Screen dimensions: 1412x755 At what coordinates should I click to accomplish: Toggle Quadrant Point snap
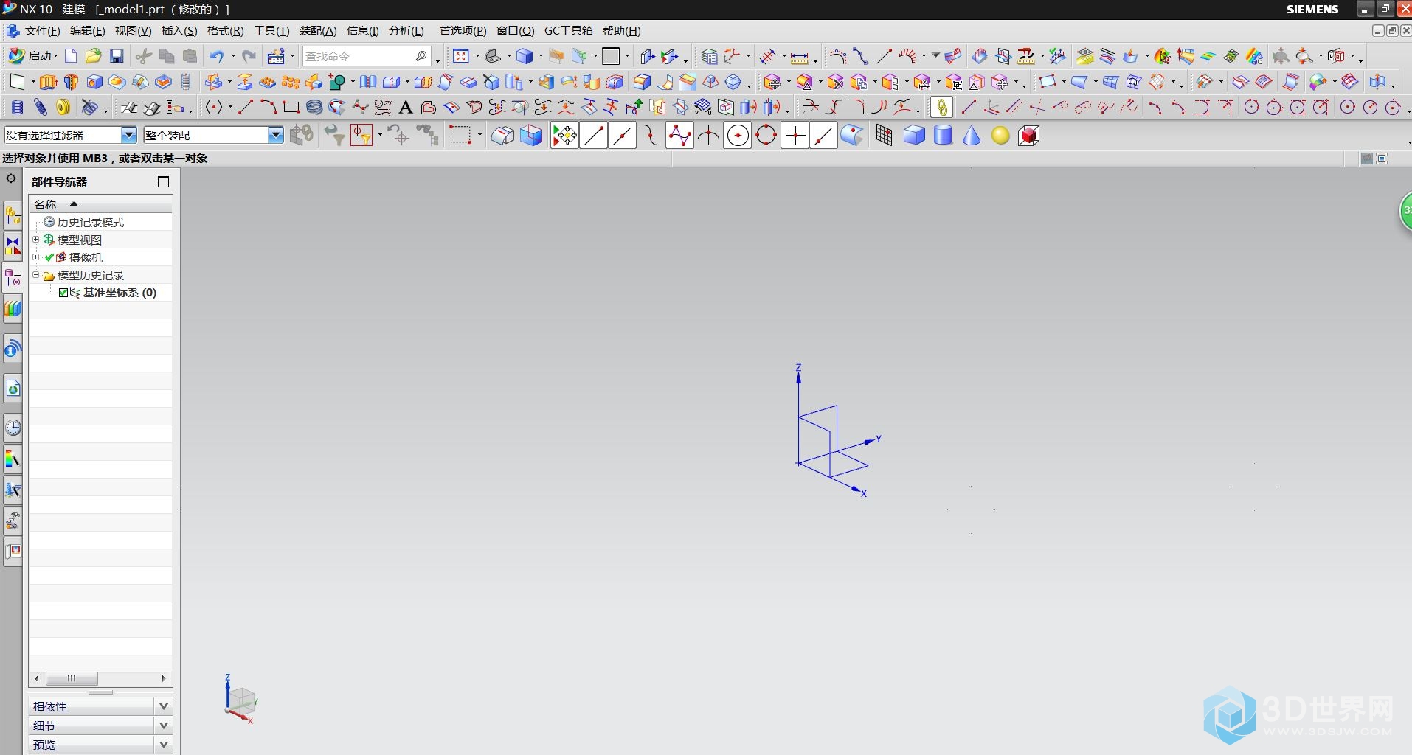click(x=766, y=135)
